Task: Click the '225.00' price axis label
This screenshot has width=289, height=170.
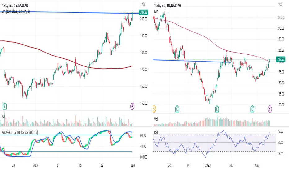Action: 281,50
